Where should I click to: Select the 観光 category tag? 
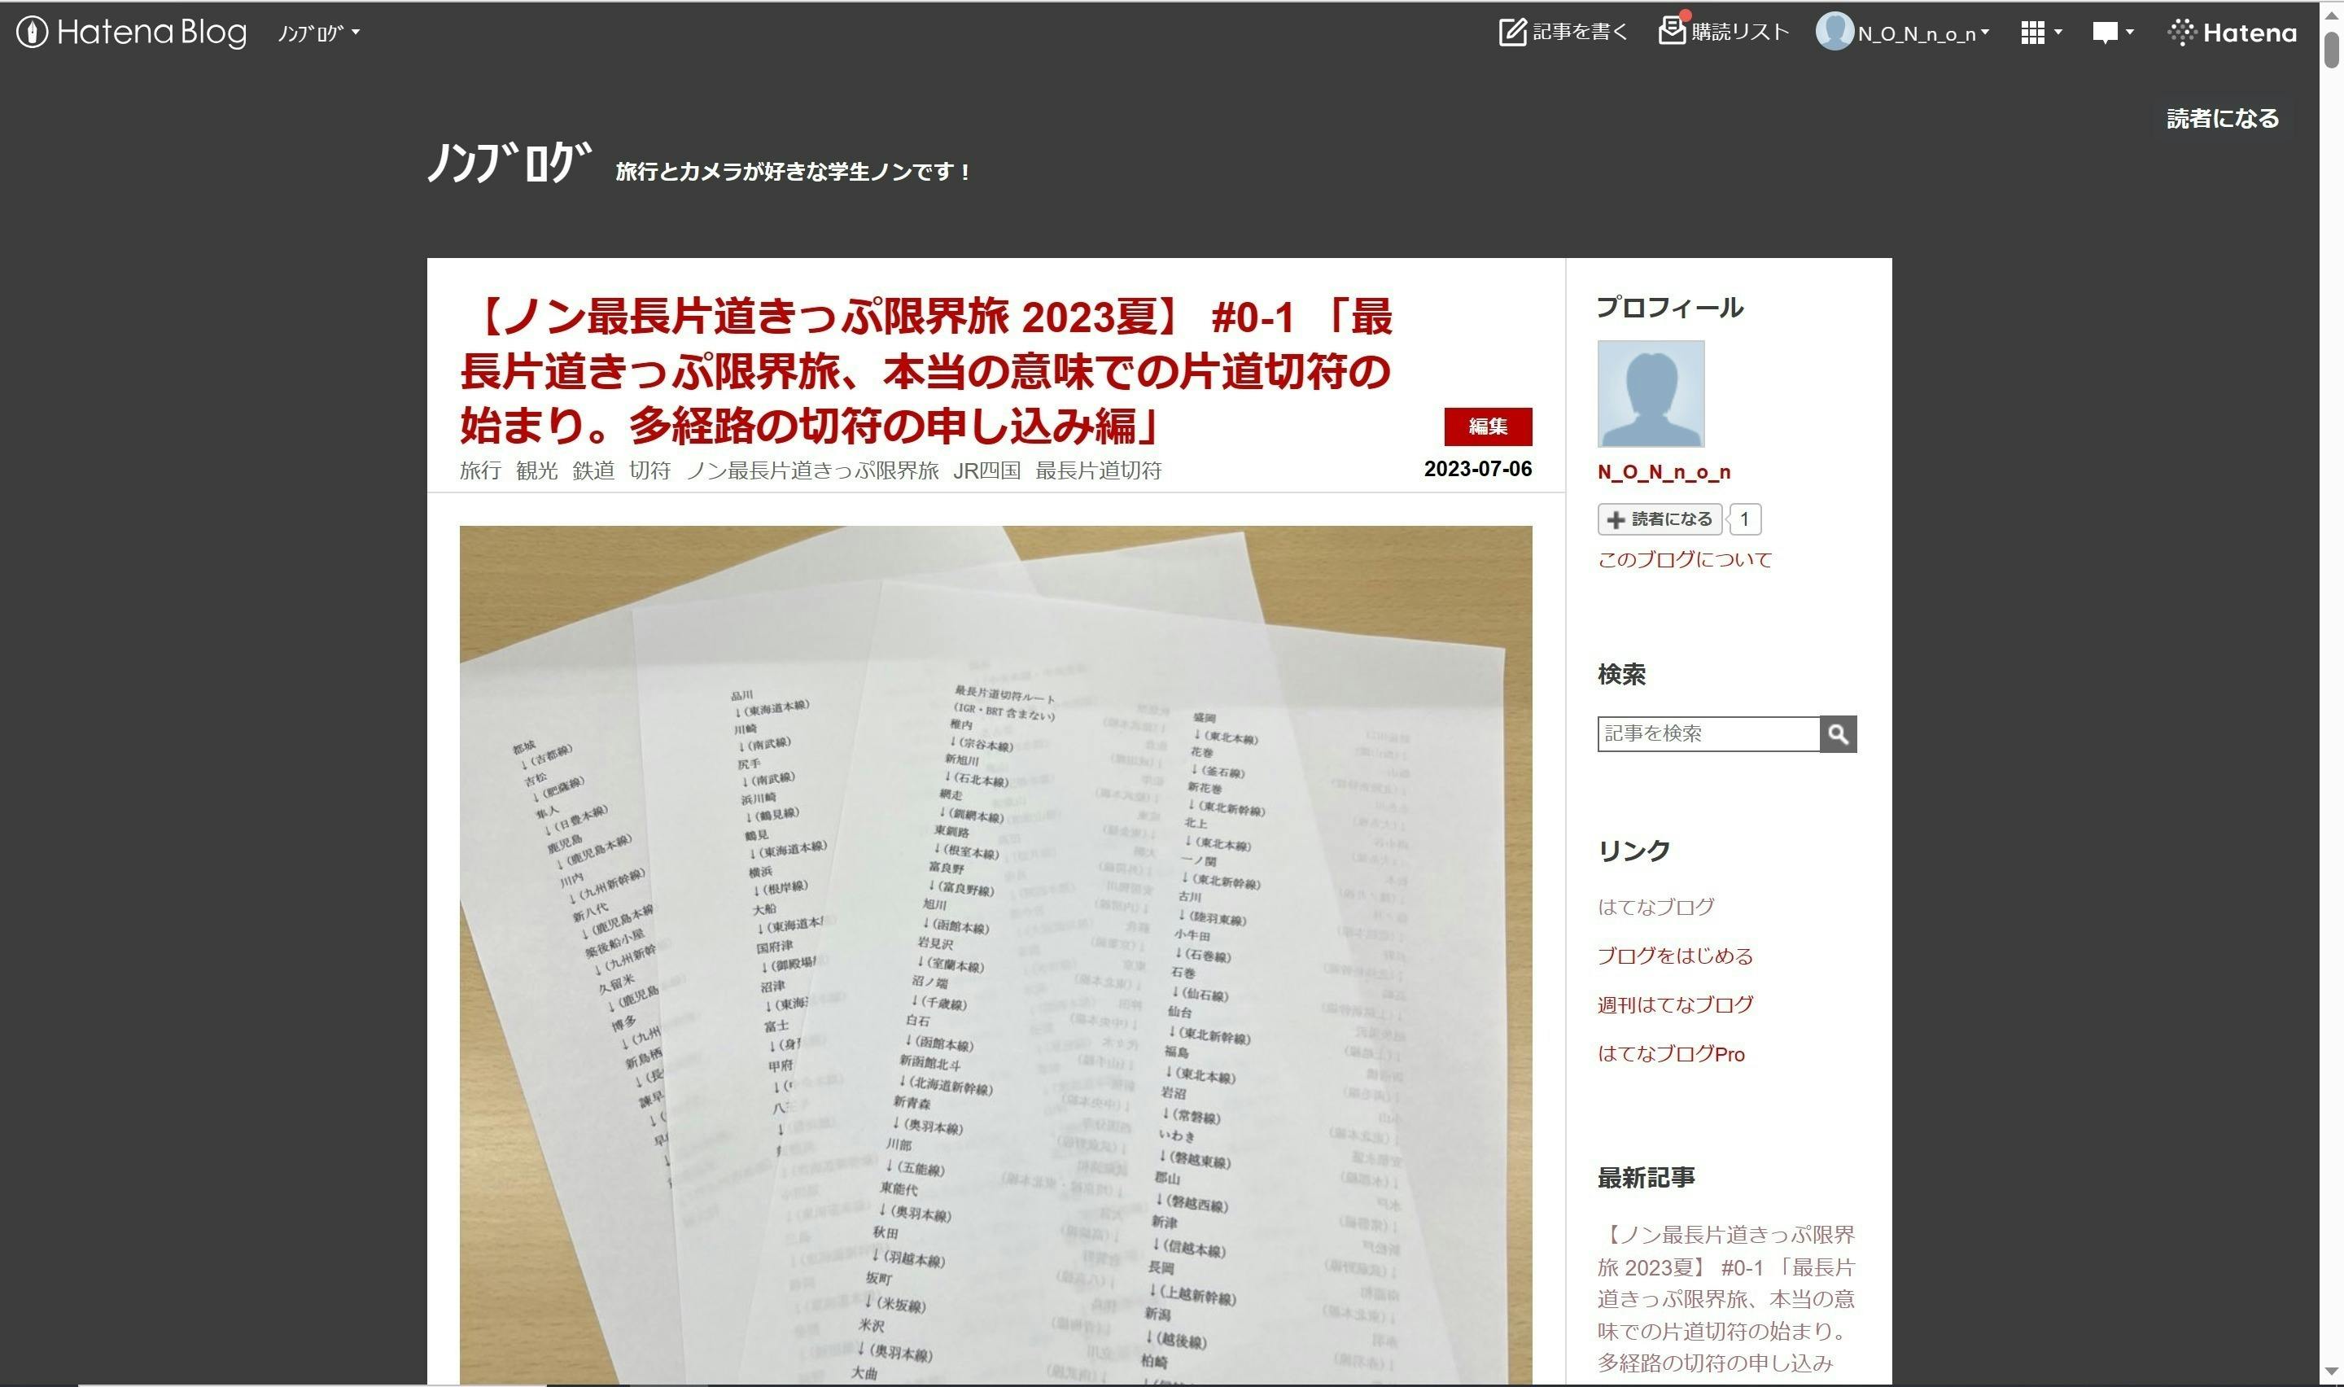pyautogui.click(x=536, y=470)
